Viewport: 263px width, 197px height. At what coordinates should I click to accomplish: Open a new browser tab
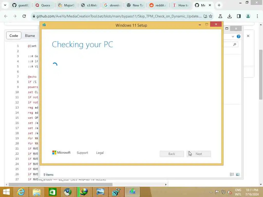pos(219,5)
